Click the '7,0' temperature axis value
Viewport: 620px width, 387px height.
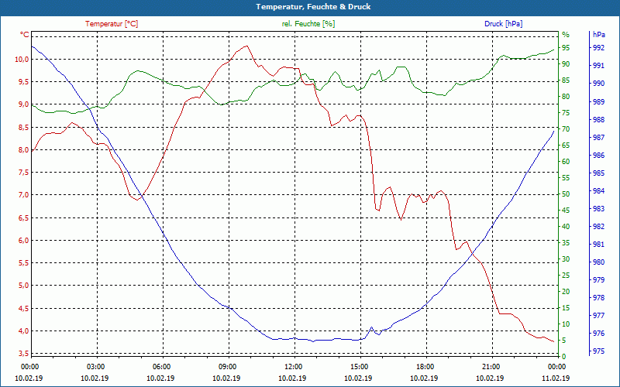point(23,195)
